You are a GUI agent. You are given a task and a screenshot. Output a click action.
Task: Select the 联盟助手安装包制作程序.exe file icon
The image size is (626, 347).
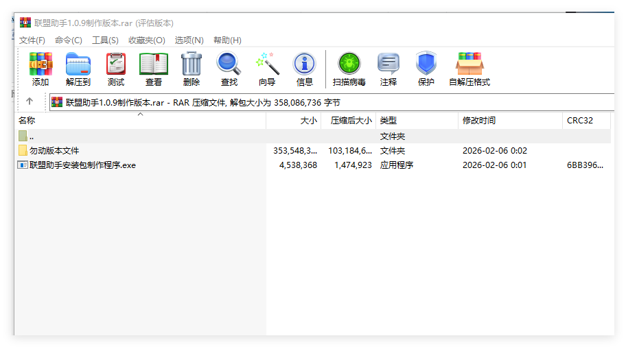[23, 165]
